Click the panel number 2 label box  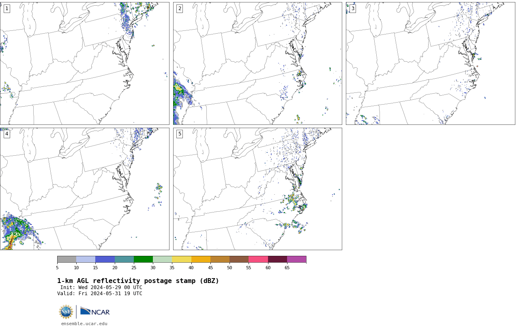point(180,9)
